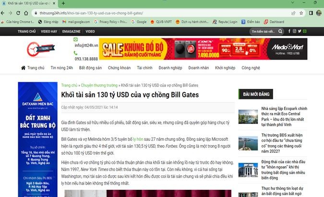Click the browser back arrow
This screenshot has height=197, width=324.
pyautogui.click(x=6, y=13)
